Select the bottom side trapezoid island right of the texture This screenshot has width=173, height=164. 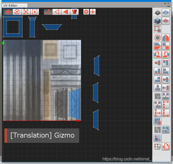pyautogui.click(x=96, y=120)
